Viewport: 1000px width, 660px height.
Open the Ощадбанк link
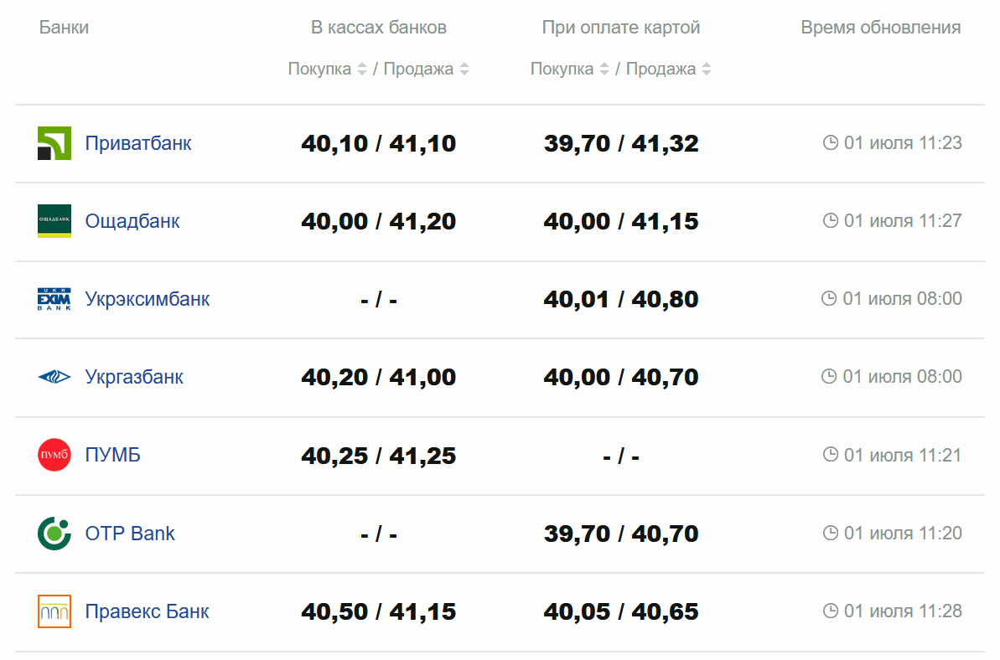click(x=132, y=221)
